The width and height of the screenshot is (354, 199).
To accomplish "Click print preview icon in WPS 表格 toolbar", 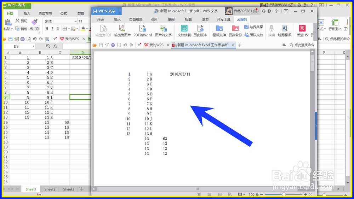I will pos(29,39).
